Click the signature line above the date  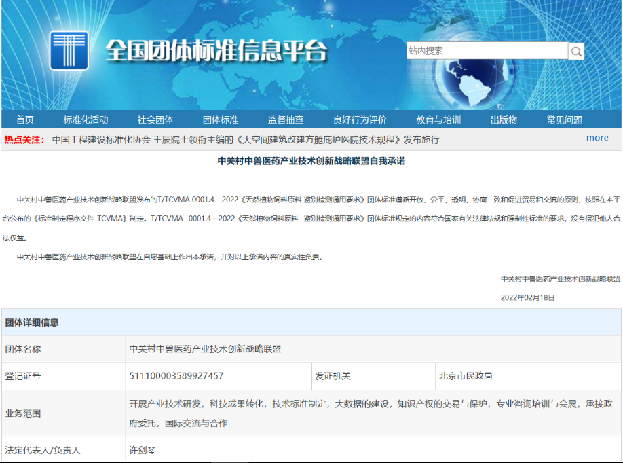point(560,279)
